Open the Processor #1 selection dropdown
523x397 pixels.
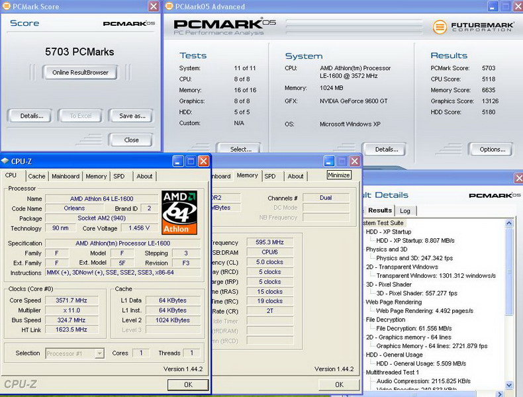[x=99, y=353]
